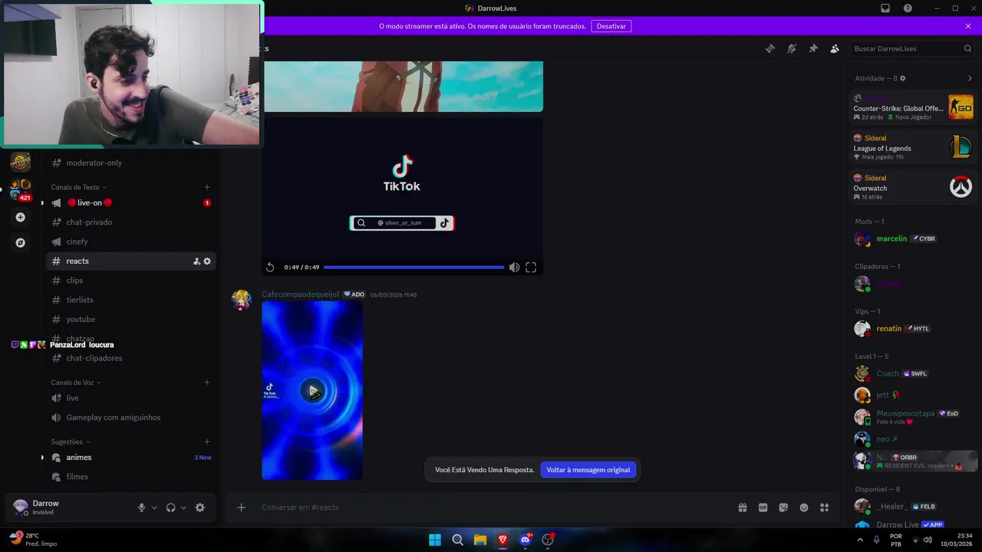This screenshot has height=552, width=982.
Task: Open the Threads icon in channel header
Action: (x=770, y=48)
